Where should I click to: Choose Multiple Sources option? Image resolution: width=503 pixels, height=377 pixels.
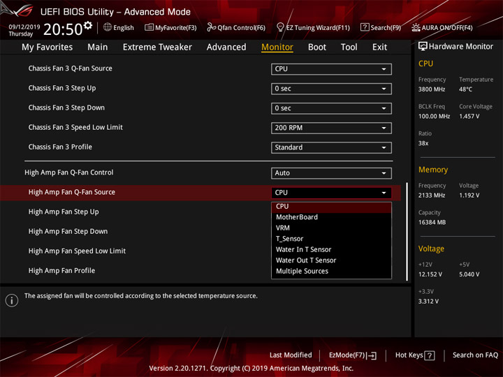pos(331,271)
